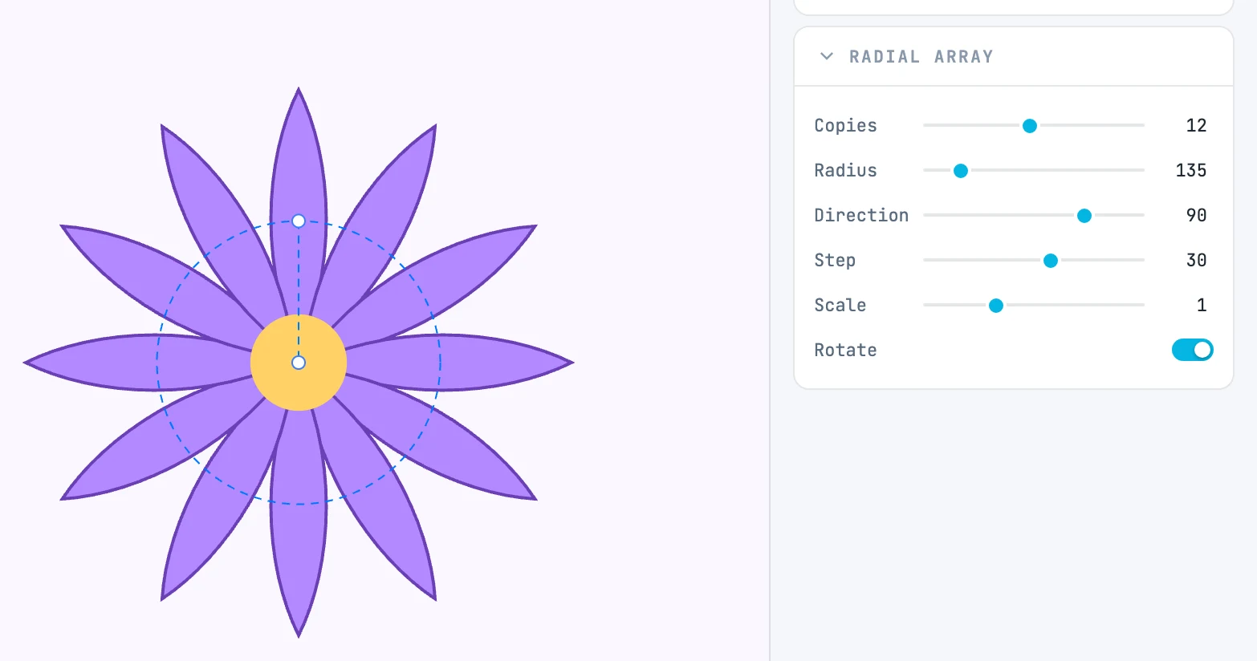Screen dimensions: 1257x661
Task: Click the Direction label
Action: coord(861,215)
